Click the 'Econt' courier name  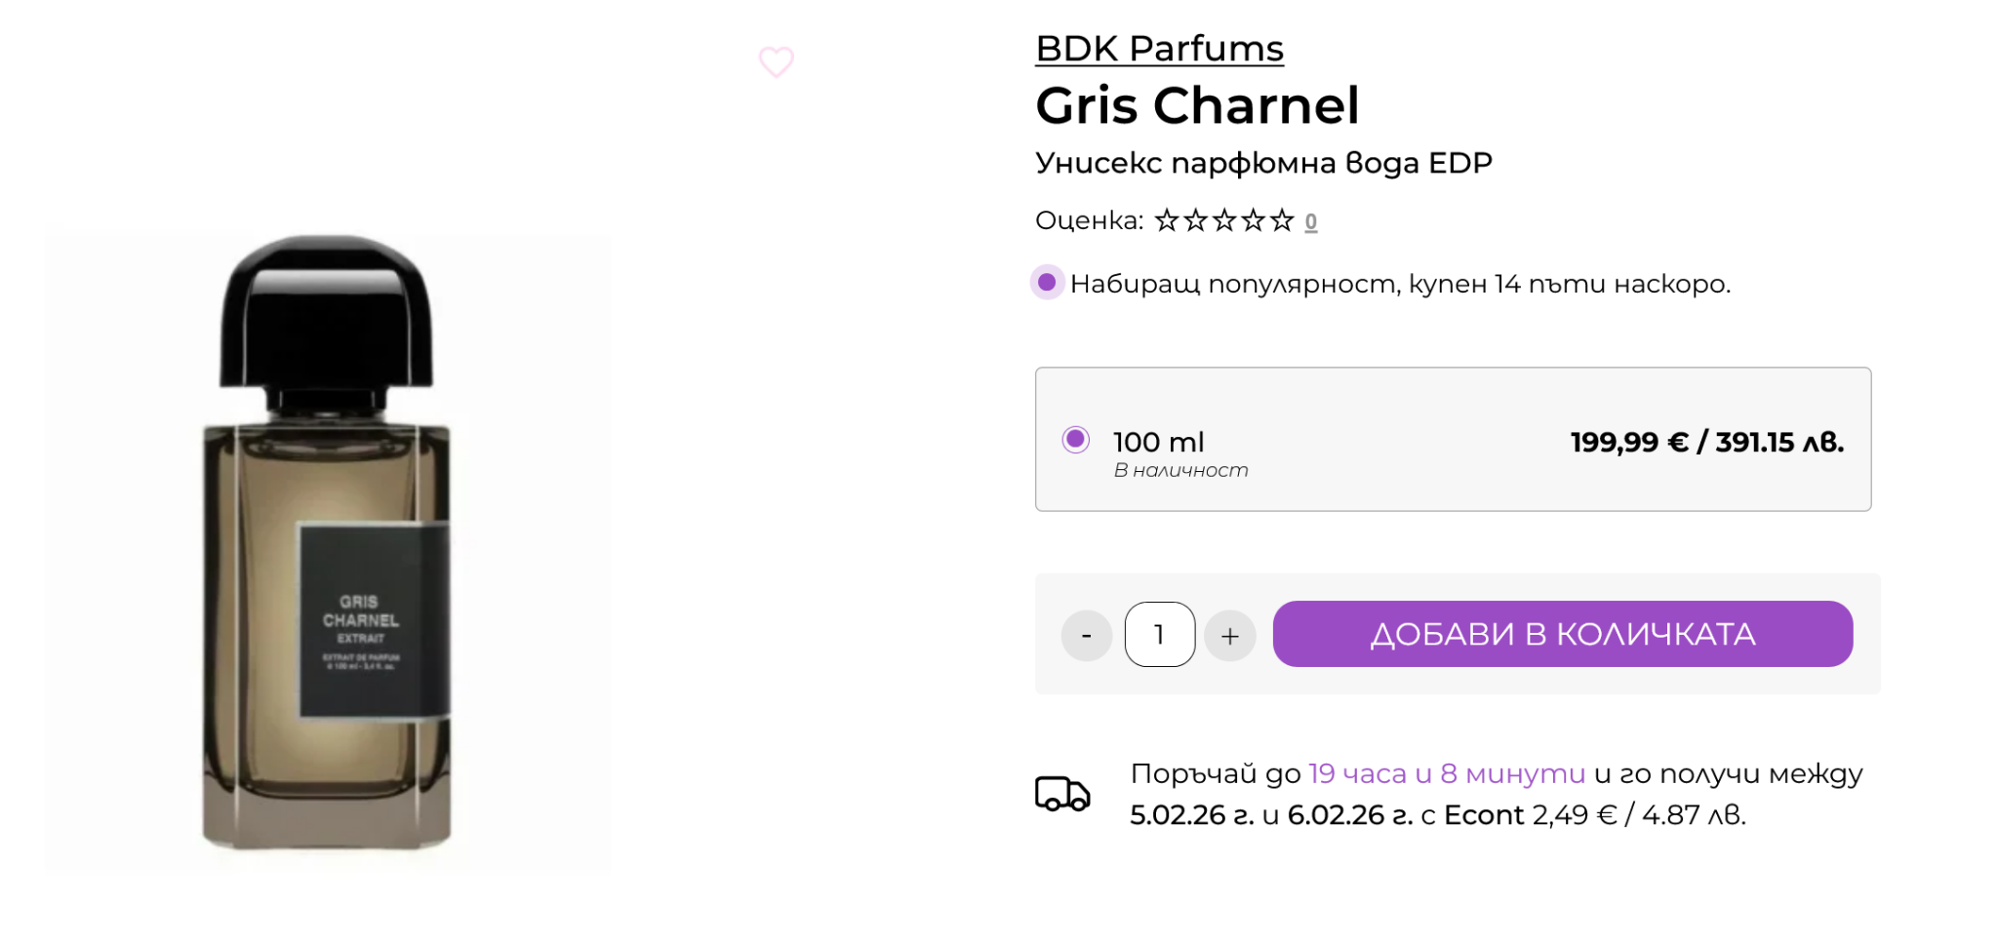(1483, 814)
